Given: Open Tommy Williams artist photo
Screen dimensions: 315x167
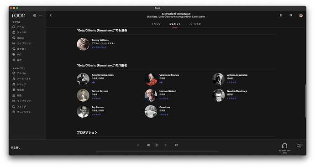Looking at the screenshot, I should pyautogui.click(x=83, y=44).
